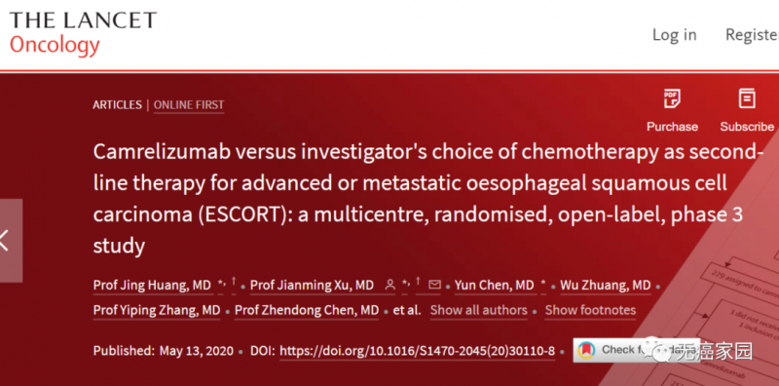Click the Register link

pos(752,35)
